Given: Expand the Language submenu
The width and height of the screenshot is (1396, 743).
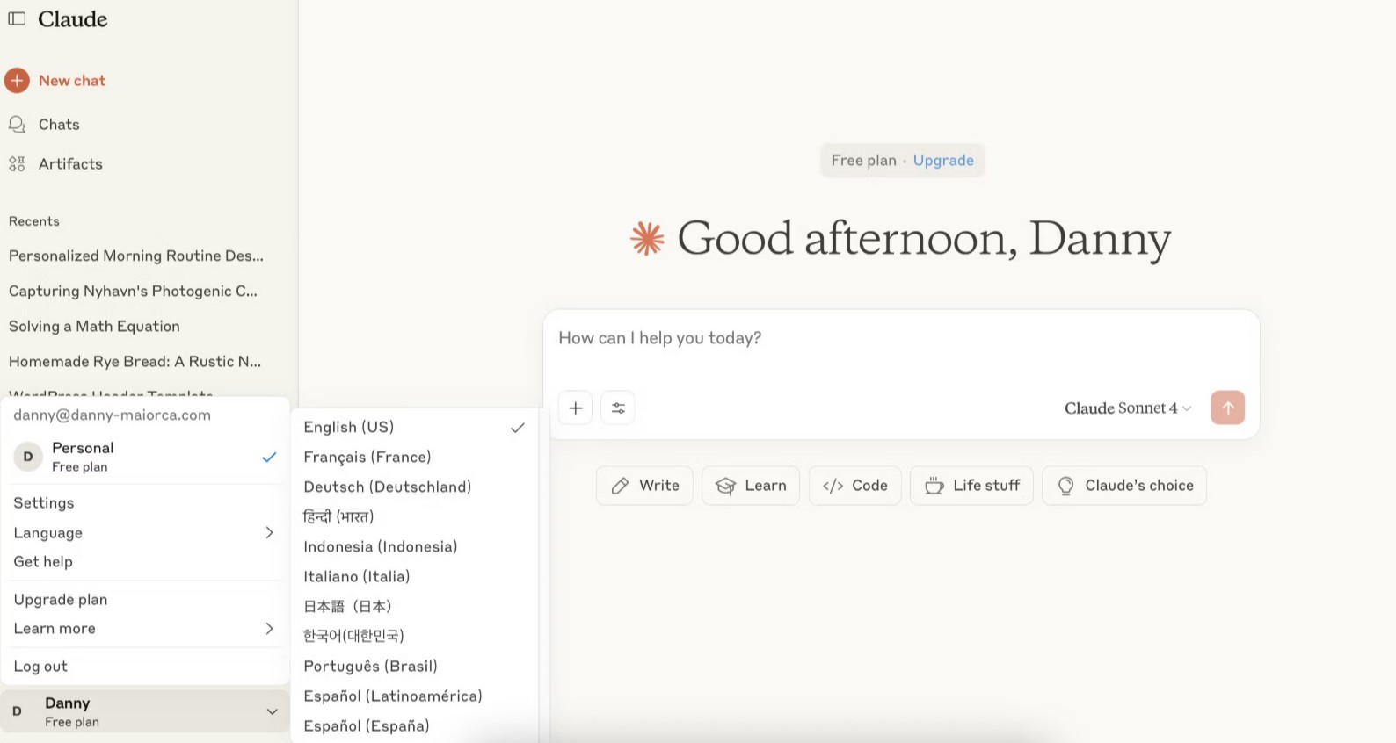Looking at the screenshot, I should [x=145, y=533].
